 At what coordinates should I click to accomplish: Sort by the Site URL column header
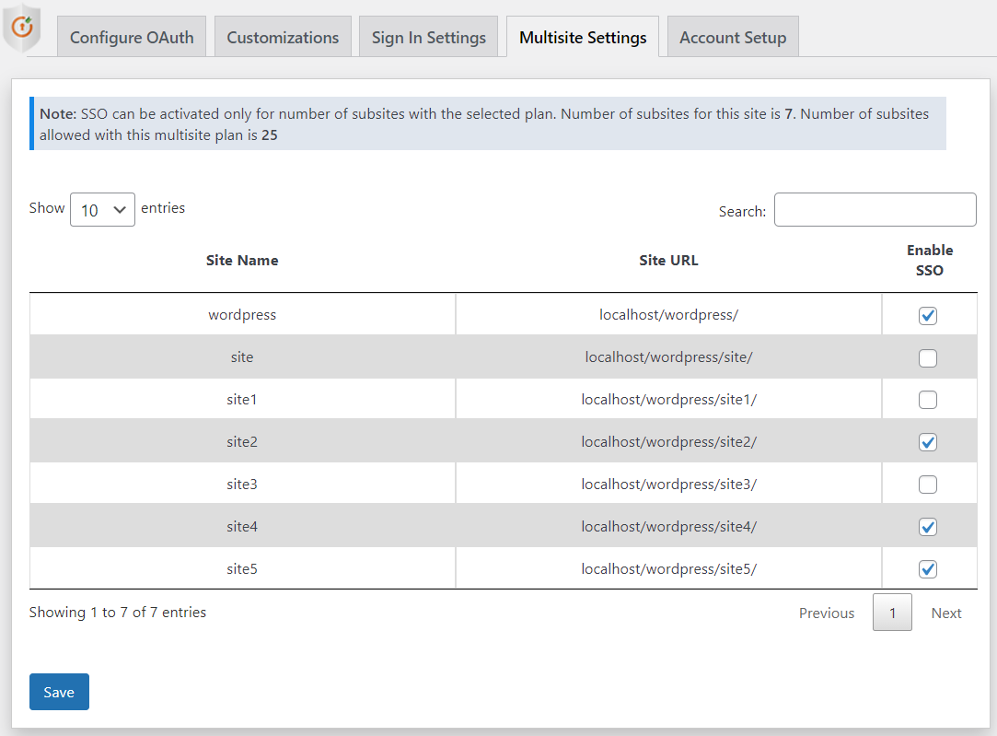click(668, 260)
